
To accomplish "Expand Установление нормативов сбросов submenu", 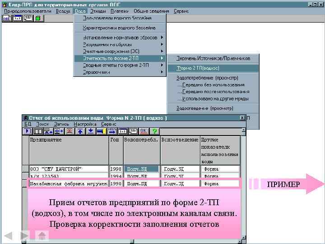I will pos(120,38).
